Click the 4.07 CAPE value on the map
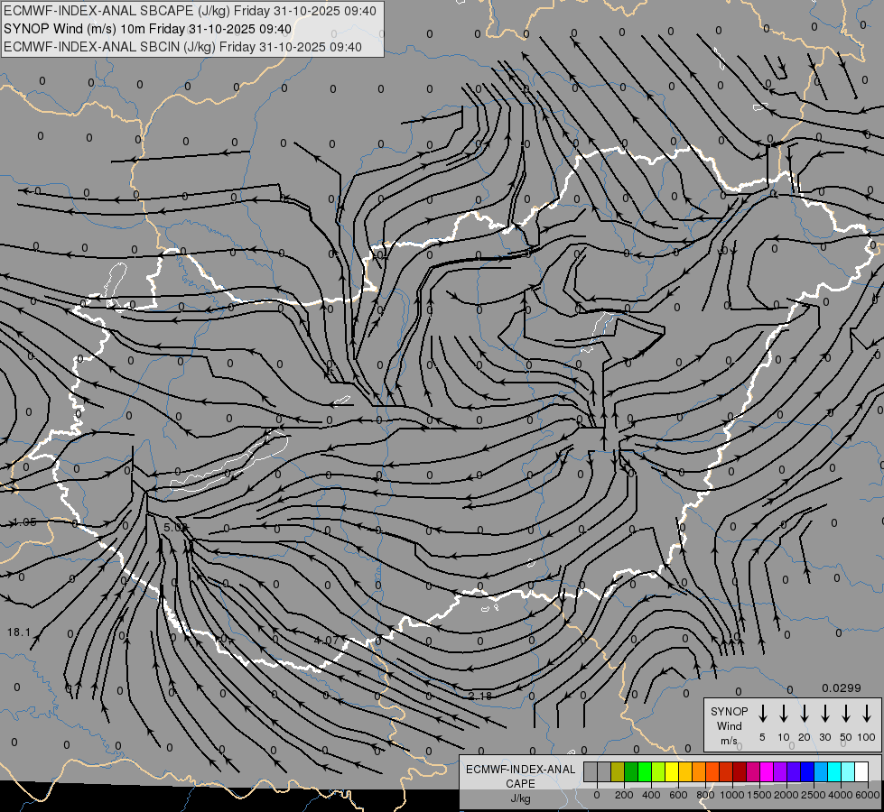This screenshot has height=812, width=884. tap(326, 641)
